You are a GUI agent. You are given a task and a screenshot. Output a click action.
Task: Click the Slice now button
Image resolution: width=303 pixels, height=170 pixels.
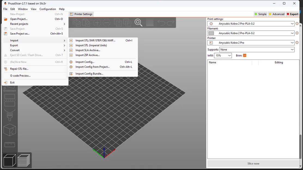(253, 163)
